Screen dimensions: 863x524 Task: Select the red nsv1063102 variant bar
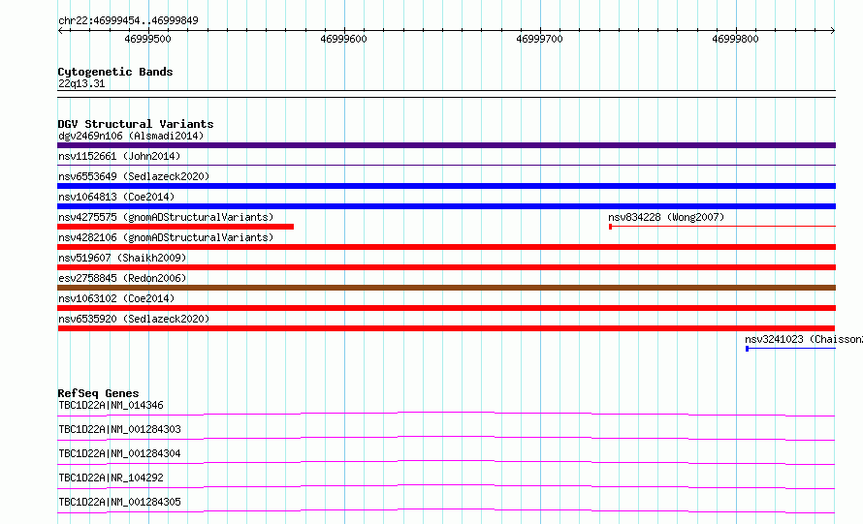pyautogui.click(x=446, y=308)
